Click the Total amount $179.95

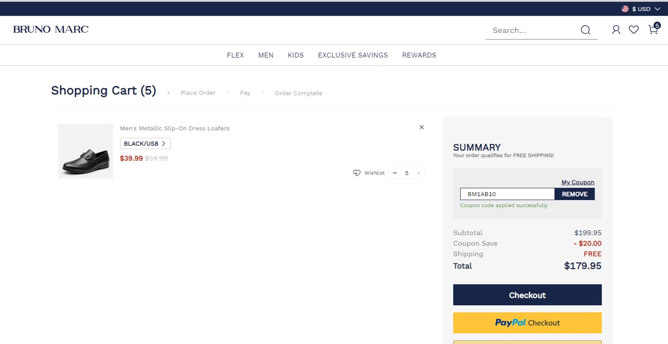582,266
